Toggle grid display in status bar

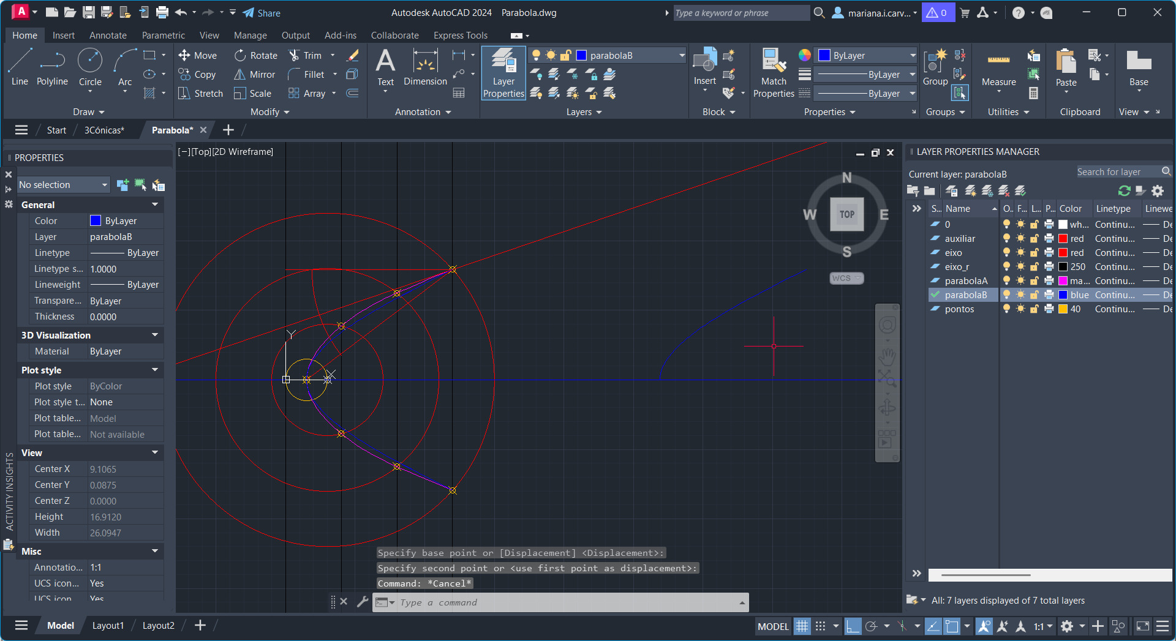pyautogui.click(x=802, y=626)
